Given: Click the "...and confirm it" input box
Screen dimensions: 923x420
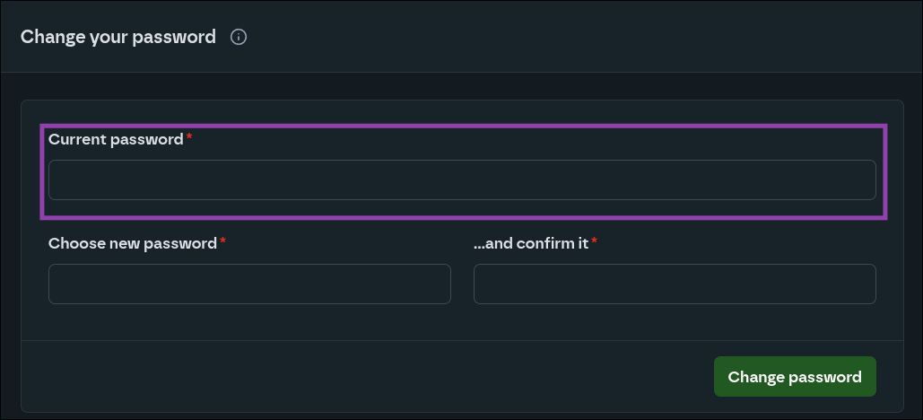Looking at the screenshot, I should (x=674, y=284).
